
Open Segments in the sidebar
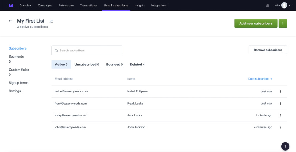16,57
